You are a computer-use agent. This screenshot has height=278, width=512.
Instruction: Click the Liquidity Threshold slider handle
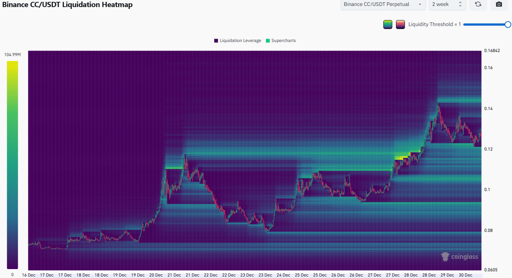pos(508,25)
